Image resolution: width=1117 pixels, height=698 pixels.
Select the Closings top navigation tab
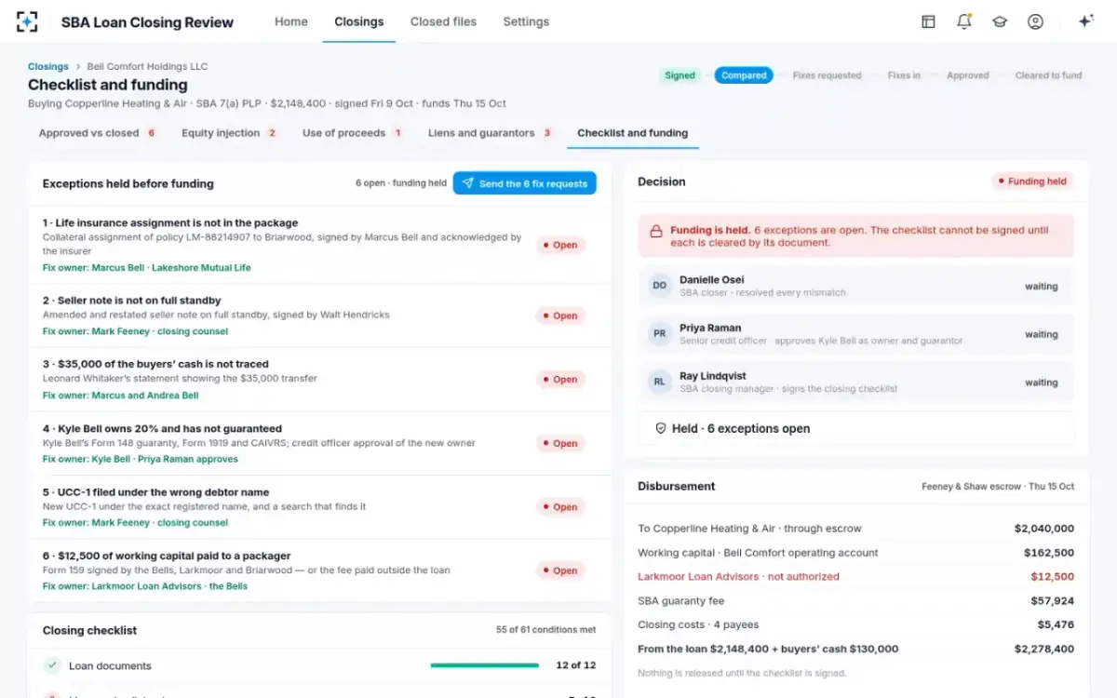(359, 21)
